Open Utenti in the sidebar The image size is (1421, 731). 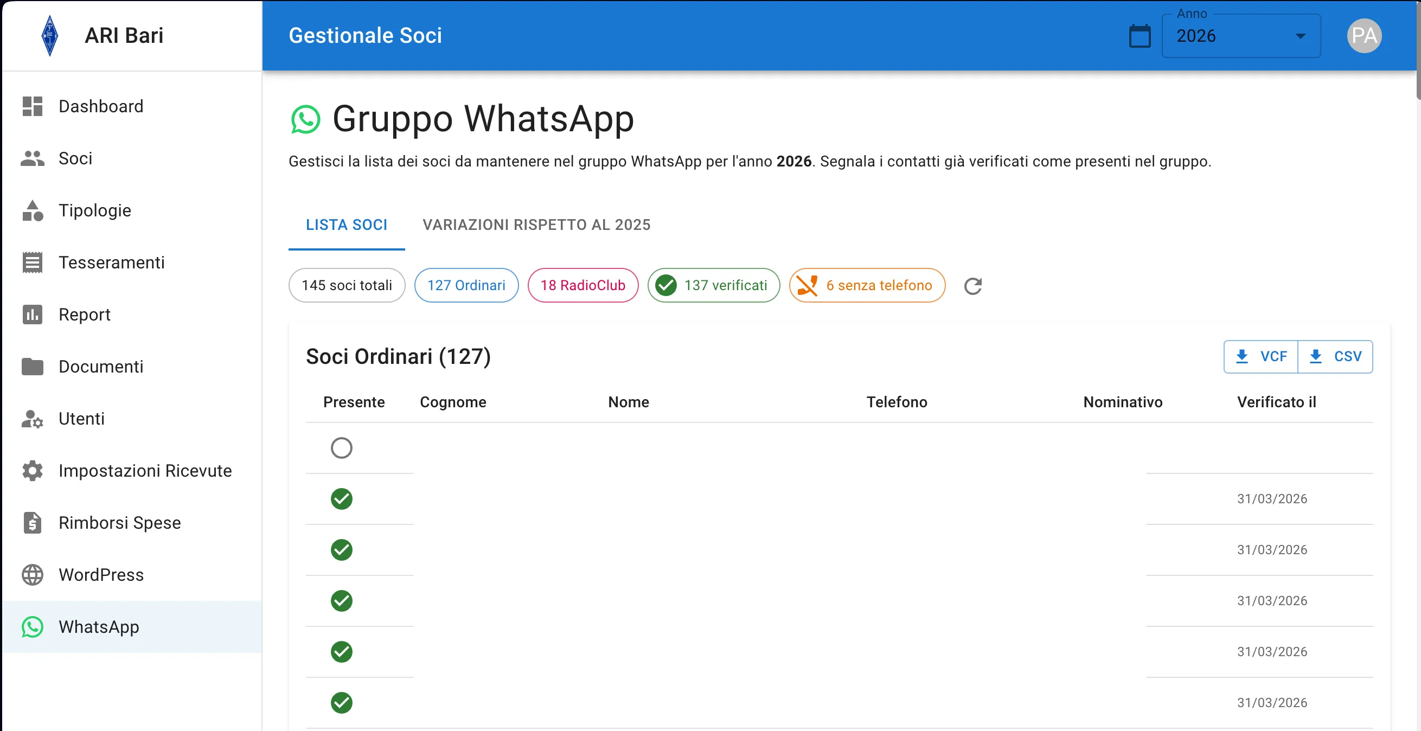132,419
